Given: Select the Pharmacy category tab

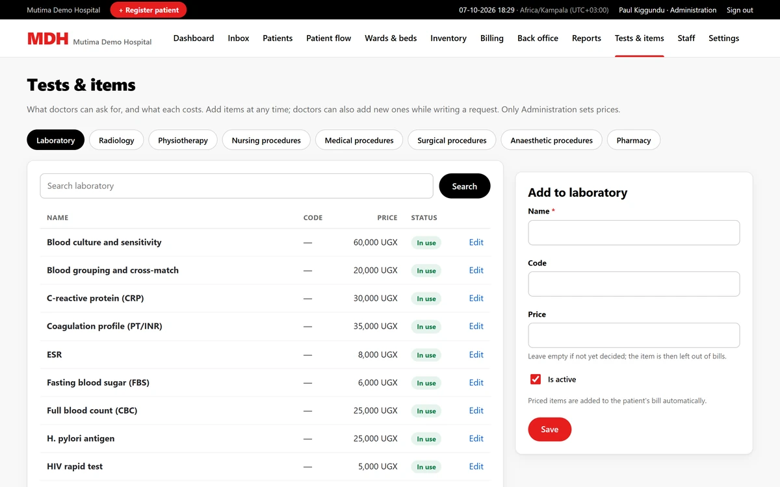Looking at the screenshot, I should pos(634,140).
